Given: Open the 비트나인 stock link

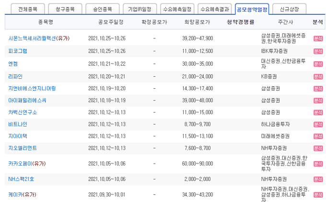Looking at the screenshot, I should [x=18, y=124].
